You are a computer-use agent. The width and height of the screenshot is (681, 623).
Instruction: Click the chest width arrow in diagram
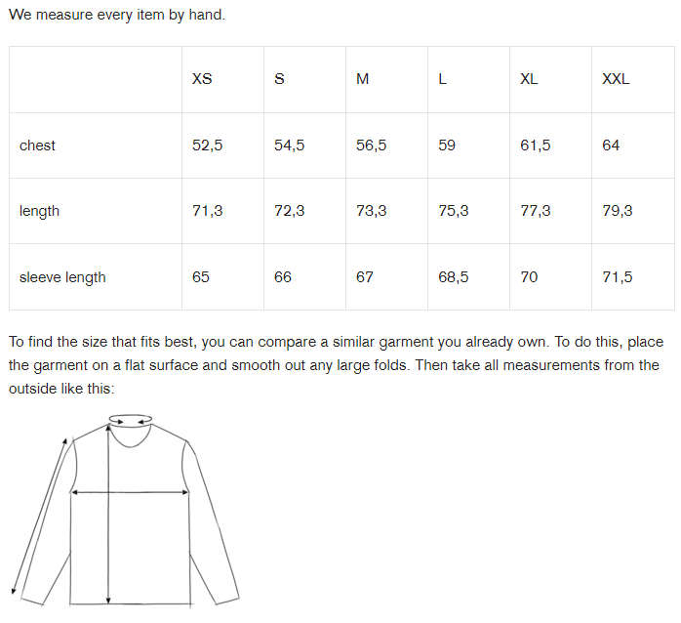pyautogui.click(x=130, y=492)
